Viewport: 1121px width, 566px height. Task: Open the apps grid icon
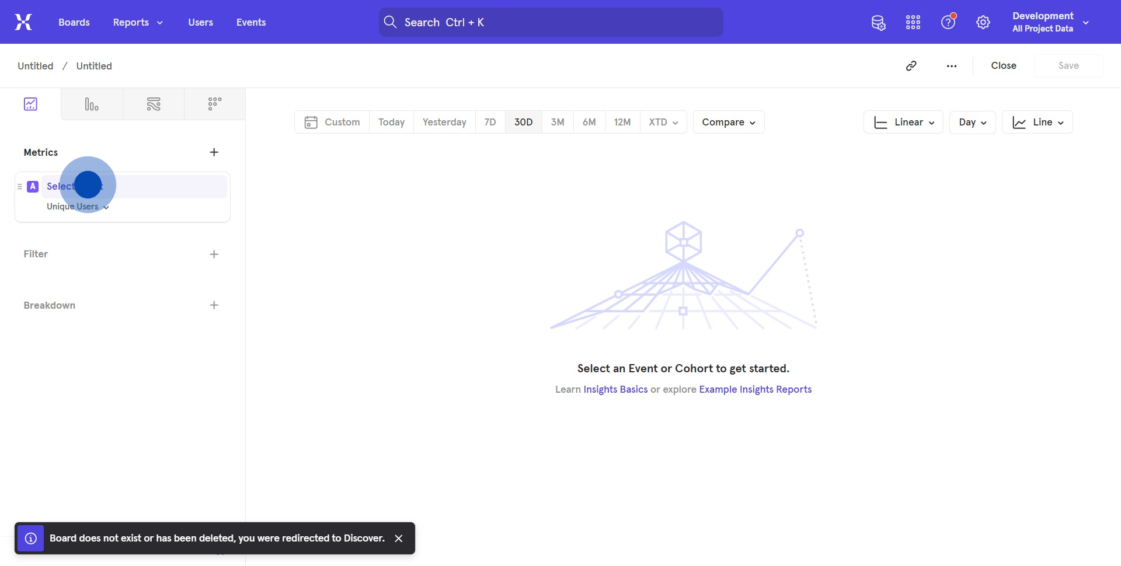(x=913, y=23)
